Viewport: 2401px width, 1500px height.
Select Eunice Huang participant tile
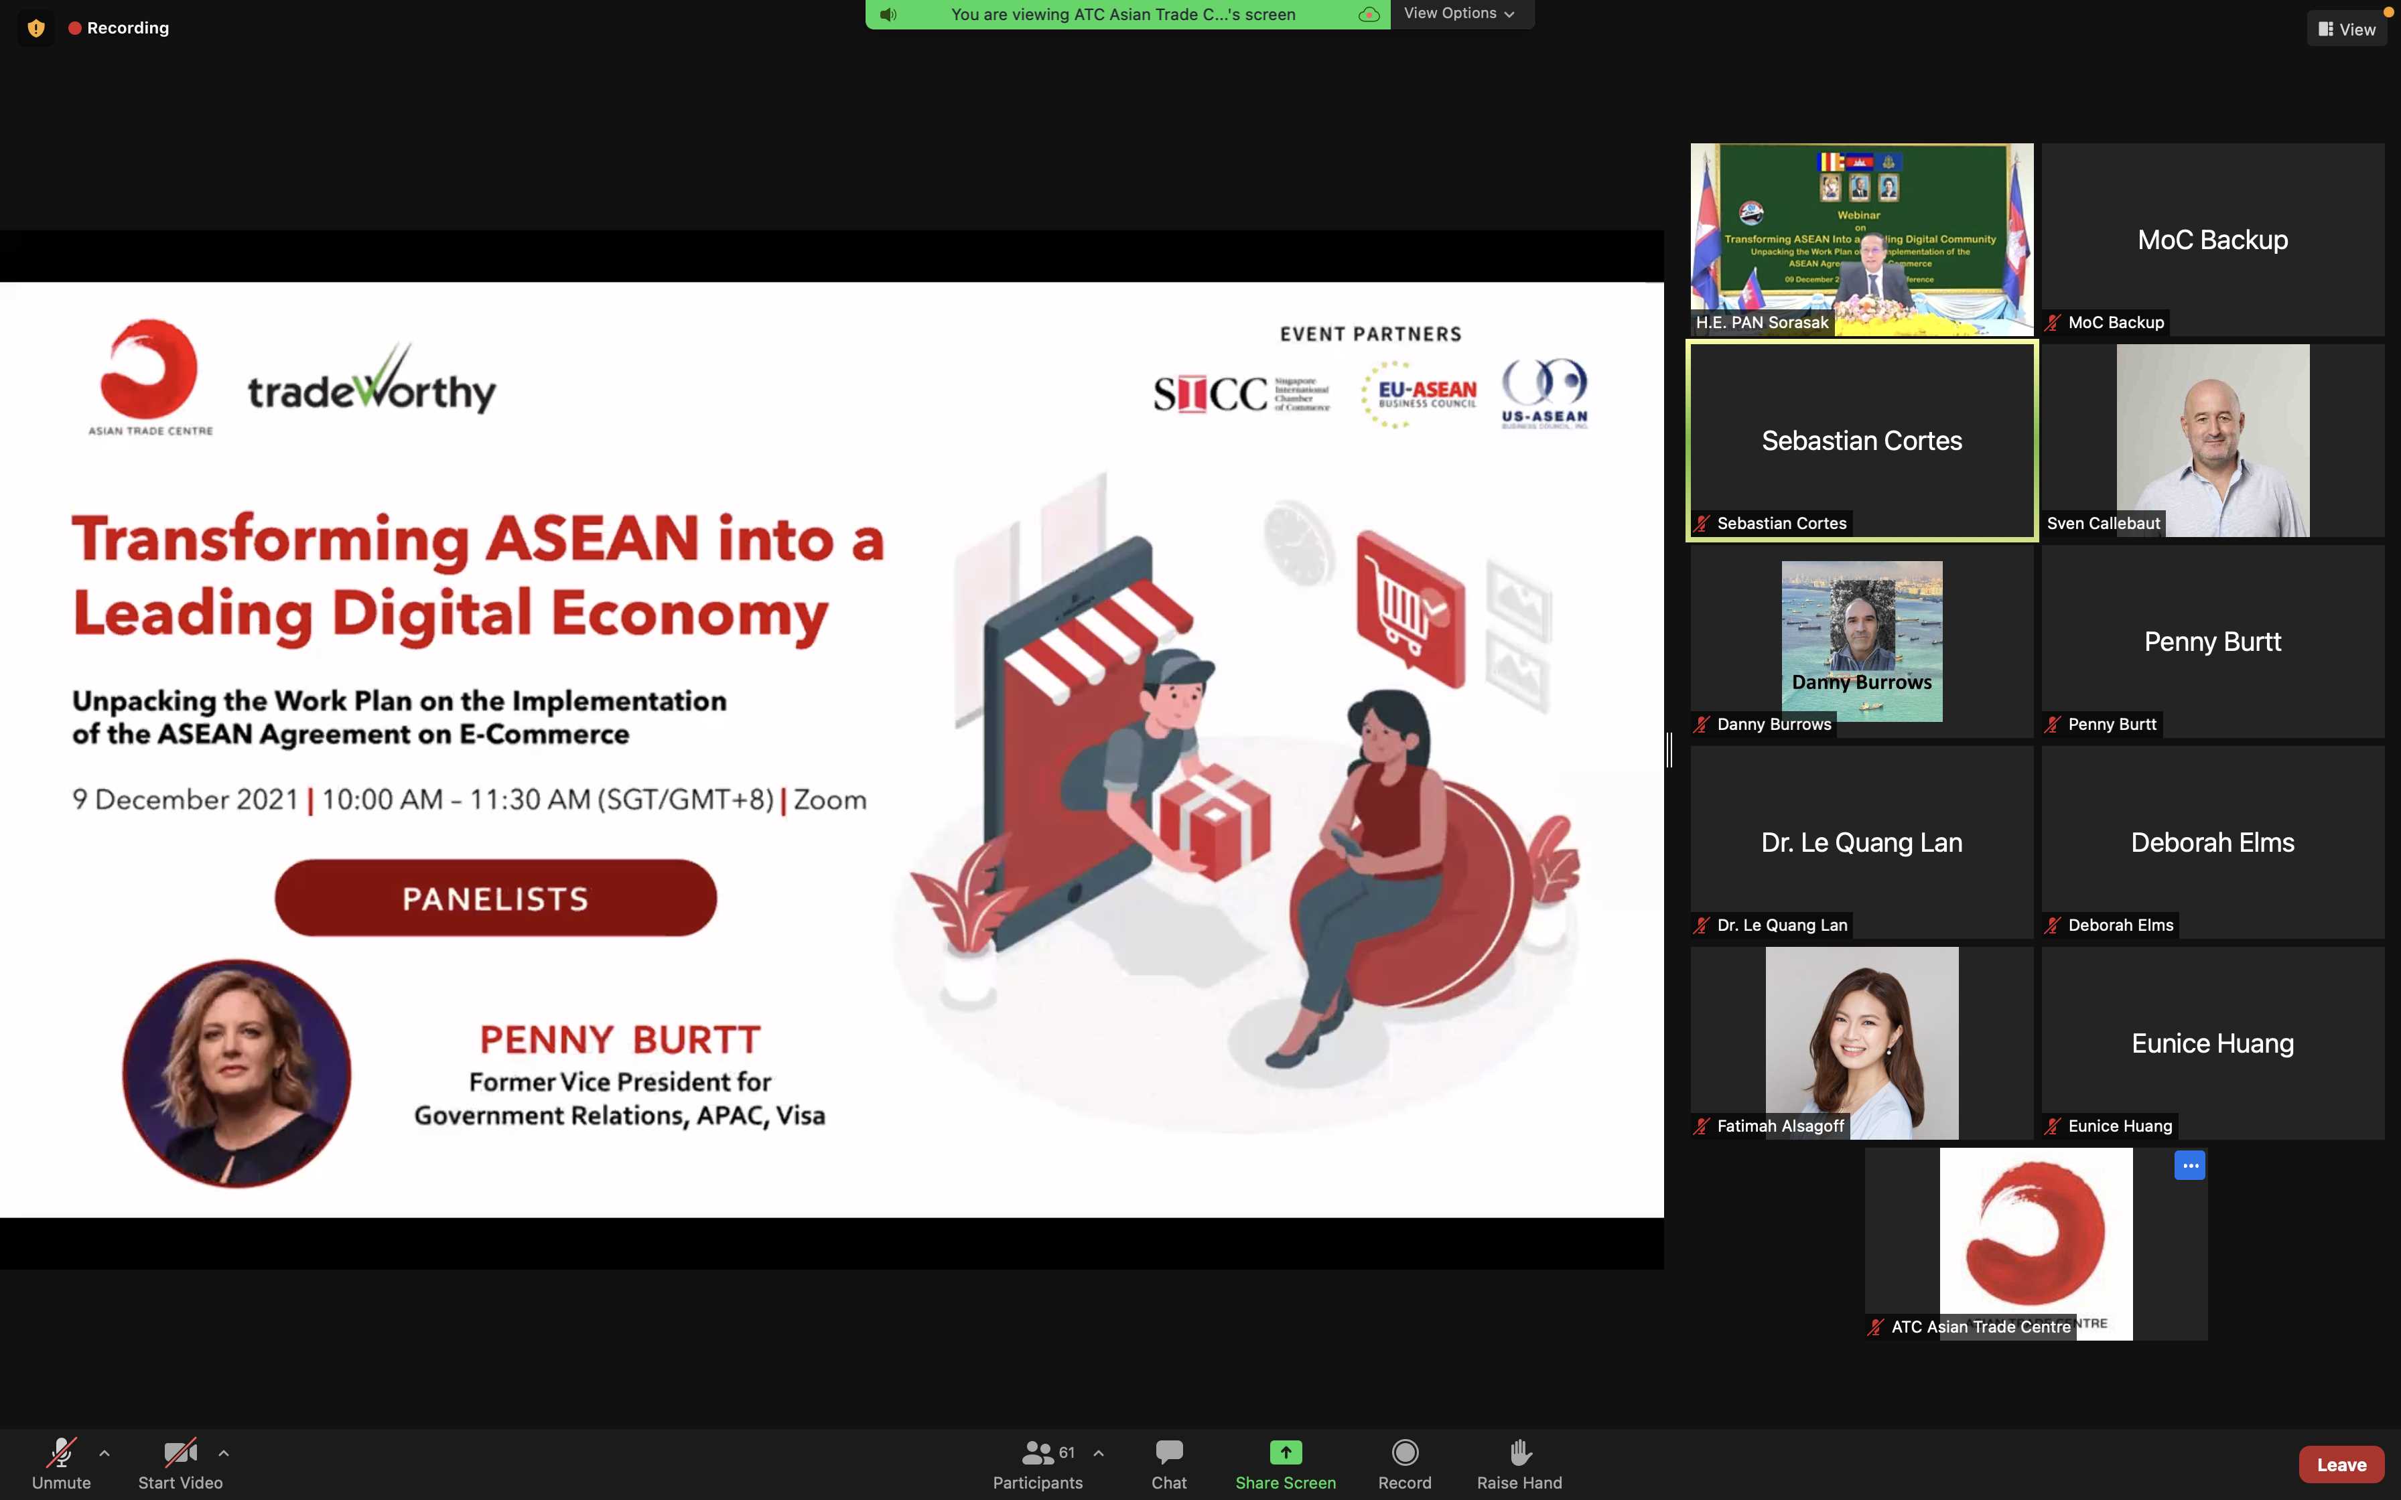[2213, 1043]
